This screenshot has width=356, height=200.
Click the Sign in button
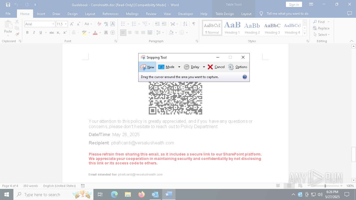point(294,4)
